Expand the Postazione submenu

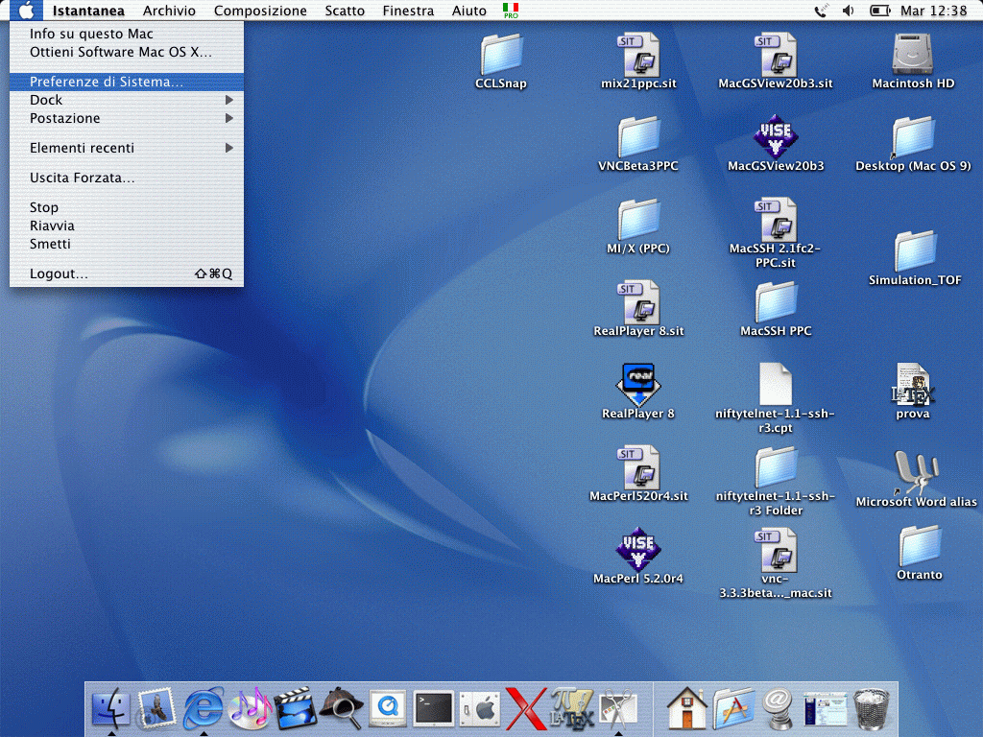coord(127,118)
